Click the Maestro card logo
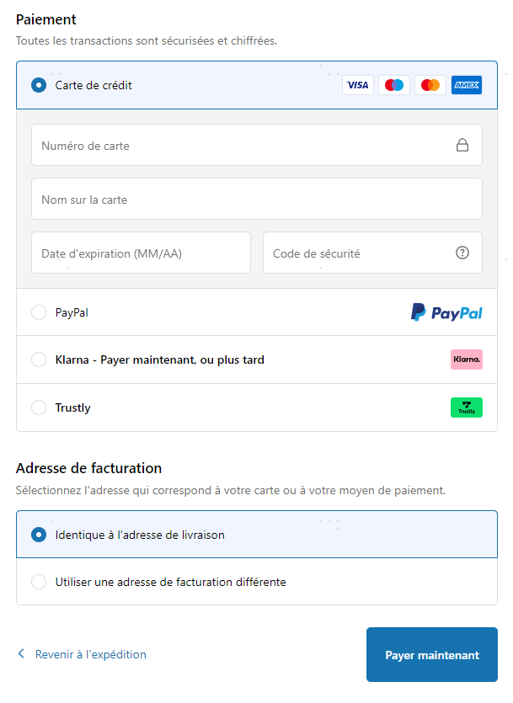 coord(394,85)
